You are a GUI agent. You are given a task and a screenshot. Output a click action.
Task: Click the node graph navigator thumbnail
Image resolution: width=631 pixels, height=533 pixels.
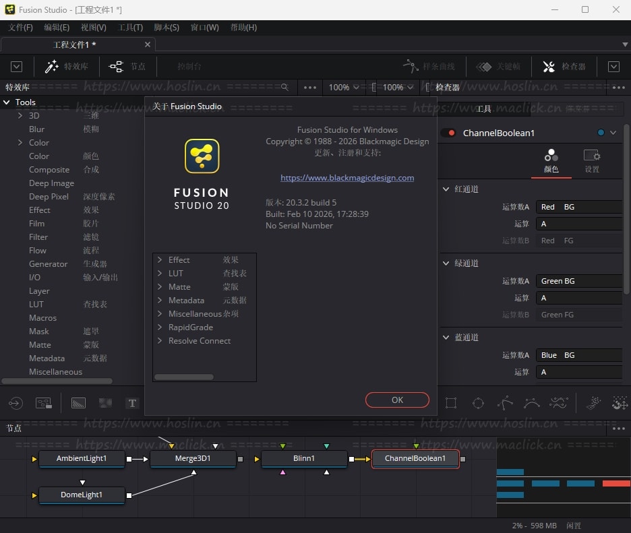click(564, 477)
